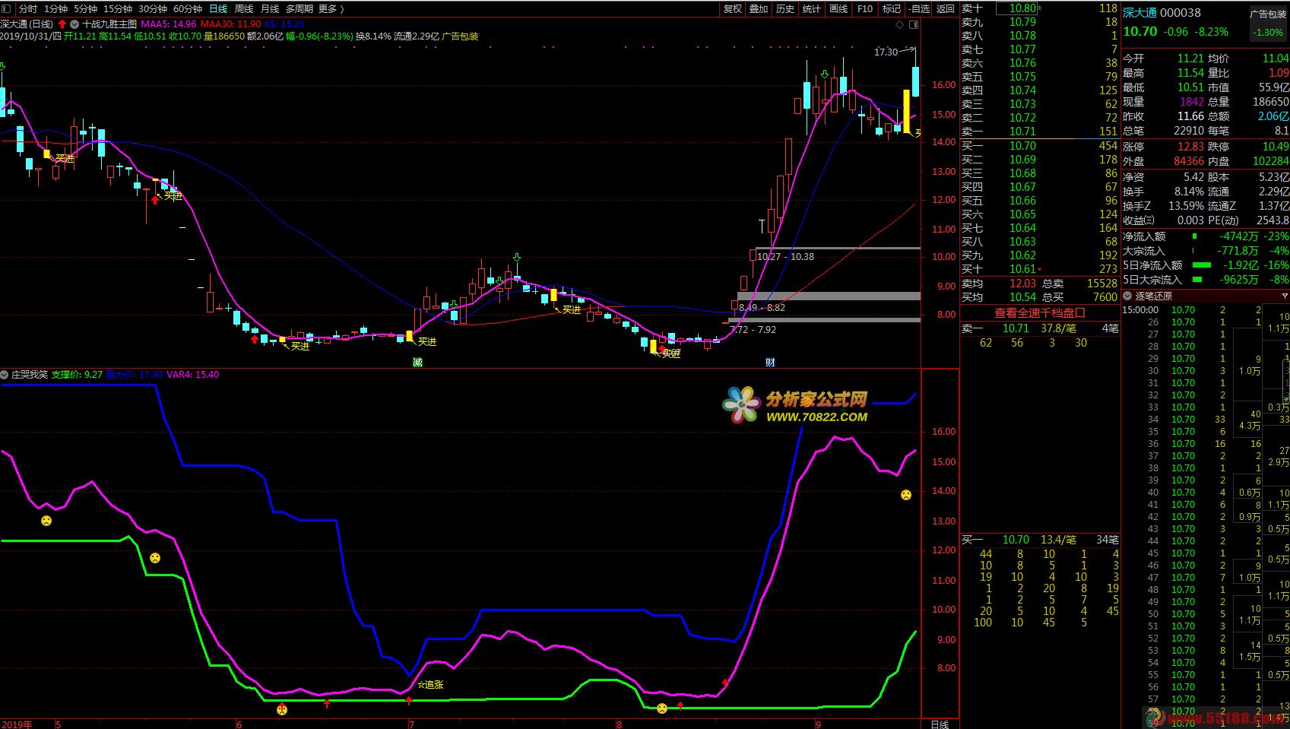Click the red-outlined face icon near June start
1290x729 pixels.
coord(282,710)
